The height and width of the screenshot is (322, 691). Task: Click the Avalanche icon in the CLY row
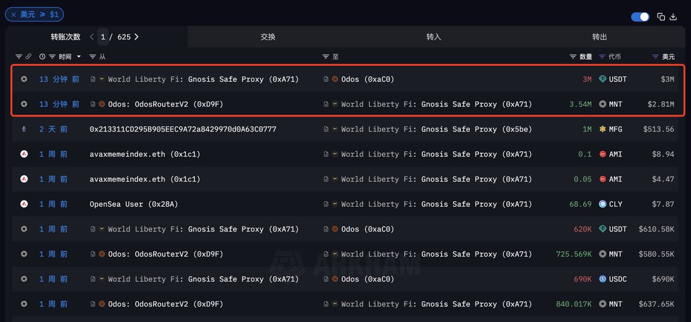pos(24,204)
